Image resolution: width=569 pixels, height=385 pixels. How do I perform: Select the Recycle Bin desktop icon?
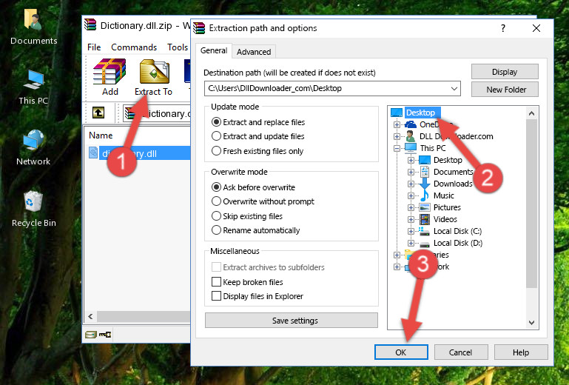(33, 209)
